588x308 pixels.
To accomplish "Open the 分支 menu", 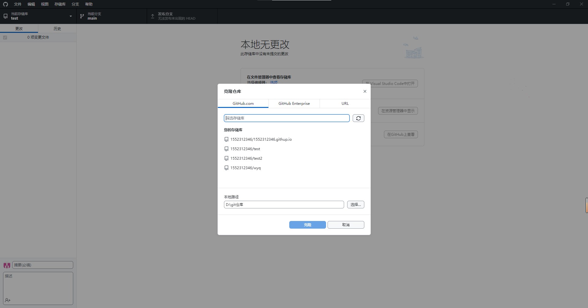I will coord(75,4).
